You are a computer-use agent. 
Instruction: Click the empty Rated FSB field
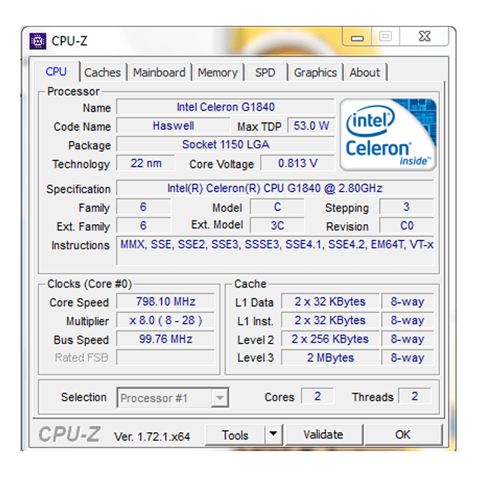point(166,358)
